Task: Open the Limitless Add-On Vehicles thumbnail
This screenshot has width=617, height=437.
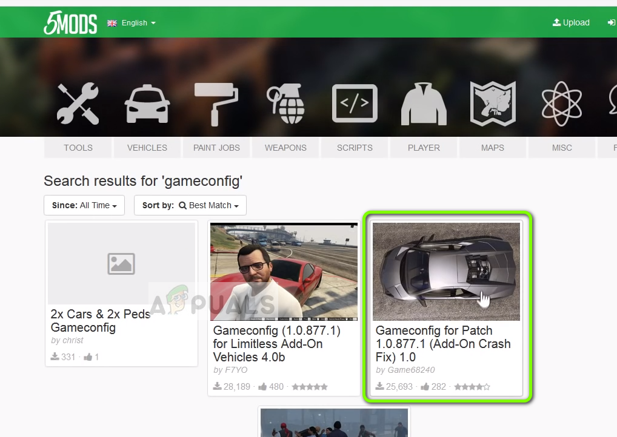Action: coord(284,272)
